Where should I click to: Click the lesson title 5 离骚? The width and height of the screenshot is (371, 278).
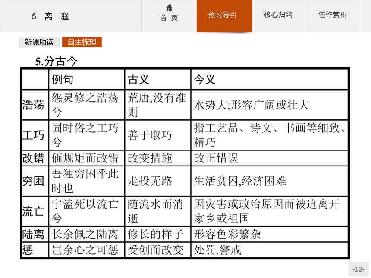tap(50, 16)
